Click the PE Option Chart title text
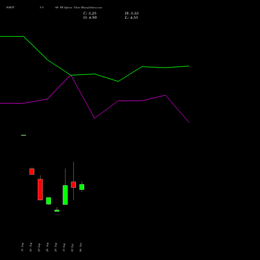The height and width of the screenshot is (260, 260). click(79, 8)
